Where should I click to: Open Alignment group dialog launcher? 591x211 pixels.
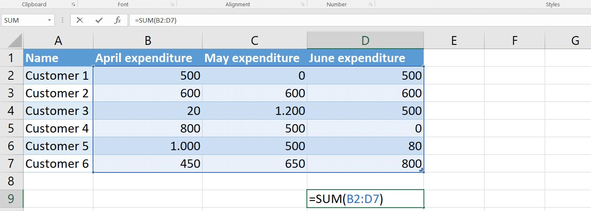coord(303,5)
